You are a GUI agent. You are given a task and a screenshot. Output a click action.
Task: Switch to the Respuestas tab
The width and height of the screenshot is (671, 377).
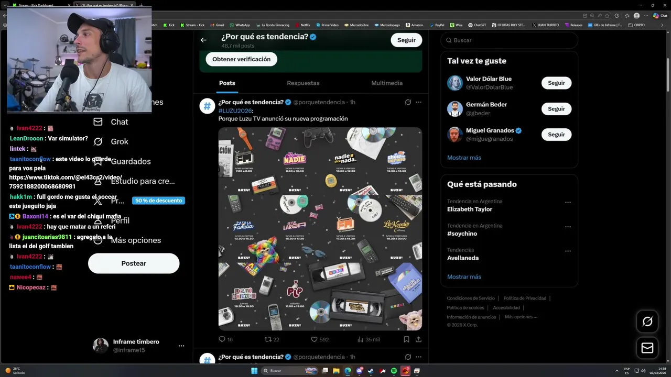coord(303,83)
